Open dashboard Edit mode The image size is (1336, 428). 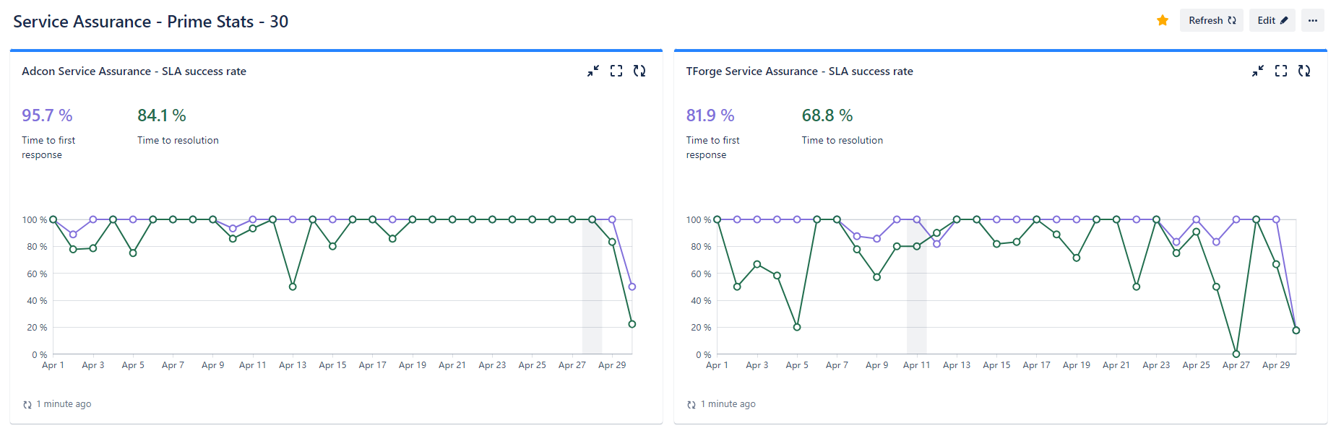click(x=1272, y=20)
